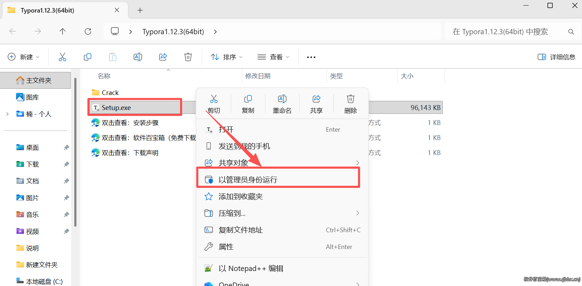The image size is (582, 286).
Task: Unpin 图片 using its pin icon
Action: pyautogui.click(x=66, y=198)
